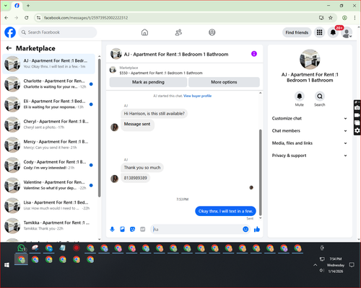Open the Notifications bell
The width and height of the screenshot is (361, 288).
[x=333, y=32]
